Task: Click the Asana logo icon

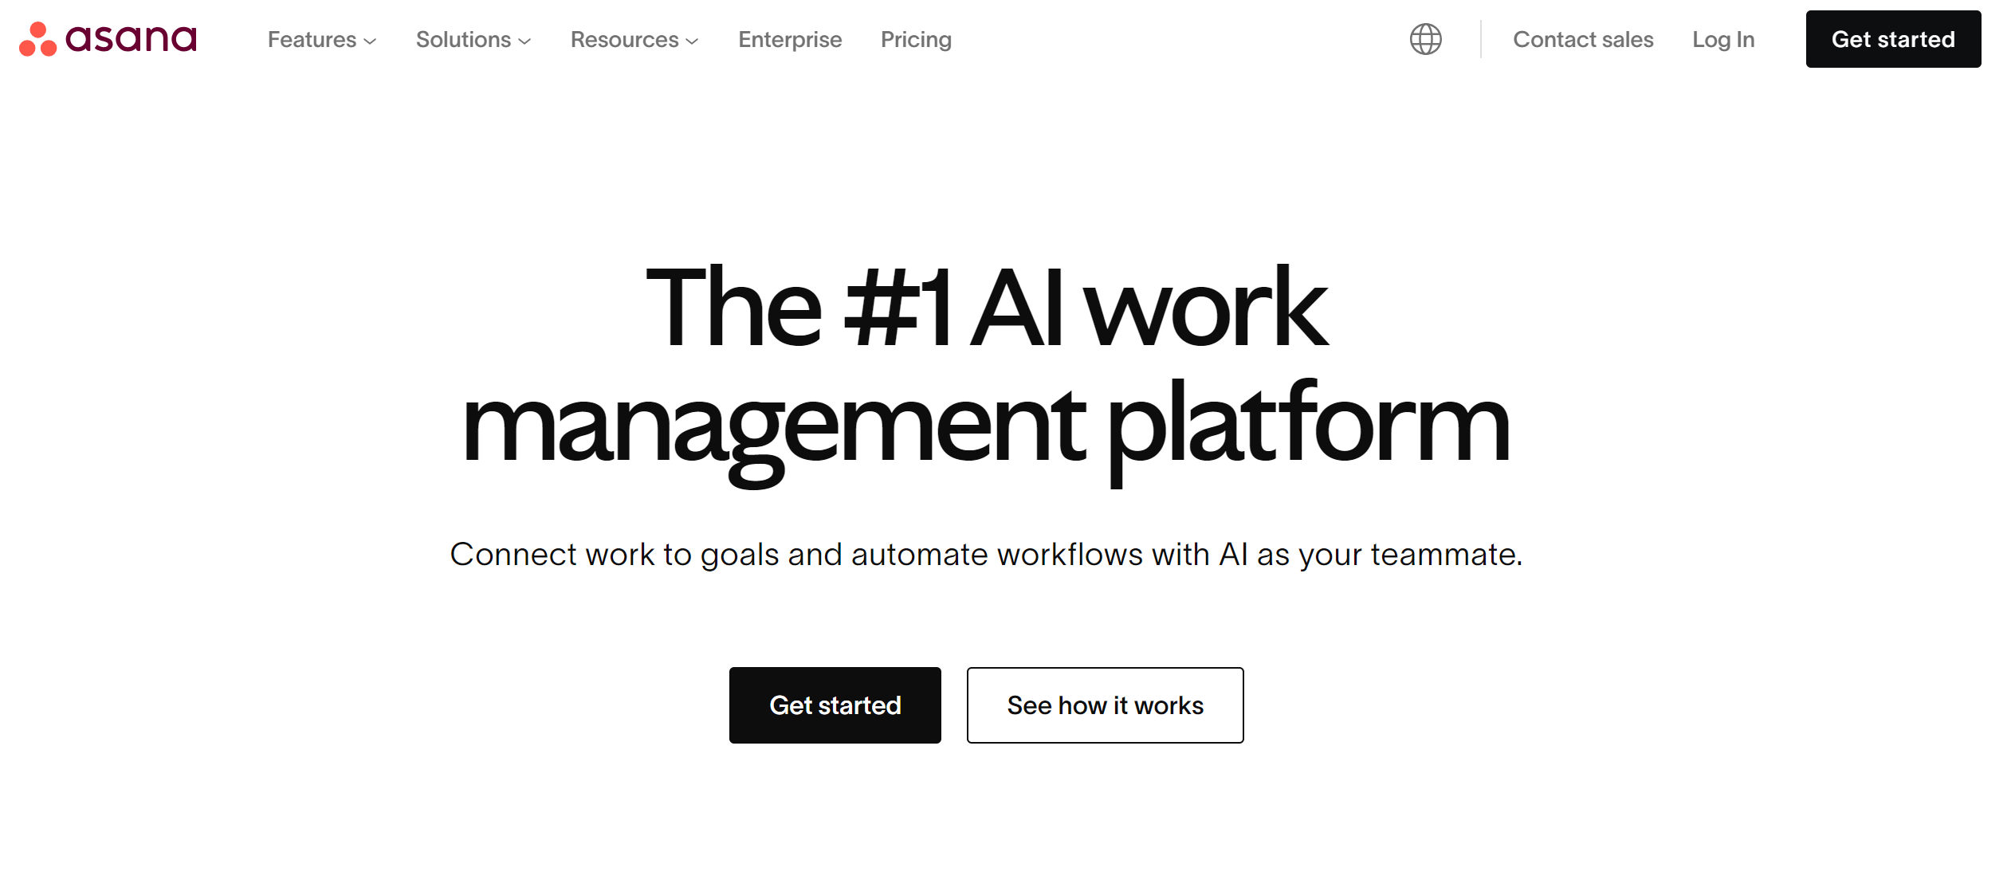Action: pyautogui.click(x=33, y=38)
